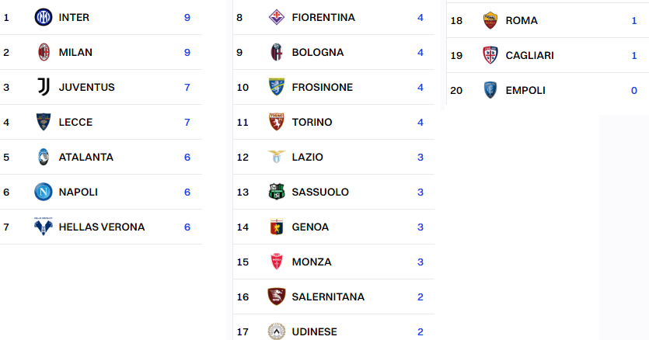649x340 pixels.
Task: Open the BOLOGNA team link
Action: pyautogui.click(x=318, y=53)
